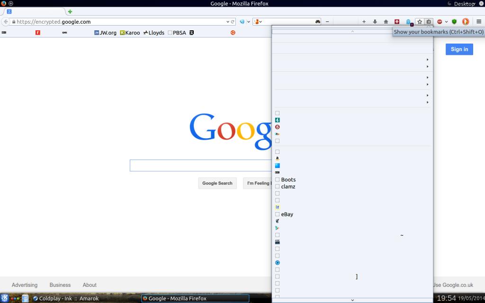
Task: Open the Downloads arrow icon
Action: coord(375,22)
